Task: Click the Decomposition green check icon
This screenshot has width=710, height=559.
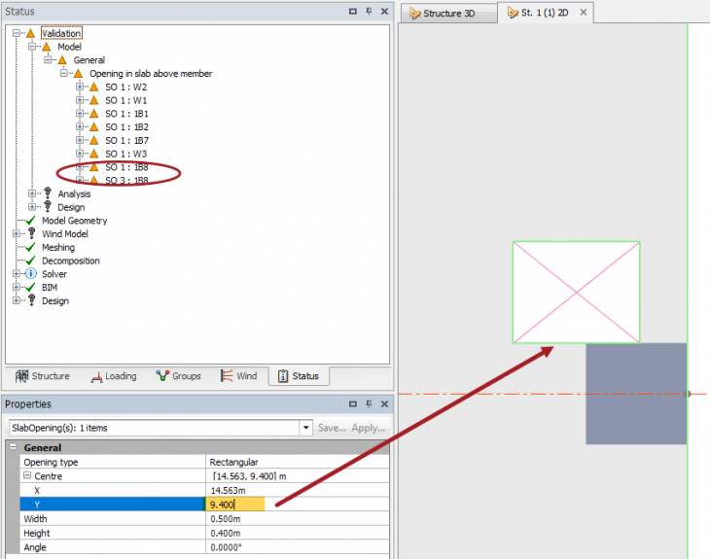Action: click(x=30, y=261)
